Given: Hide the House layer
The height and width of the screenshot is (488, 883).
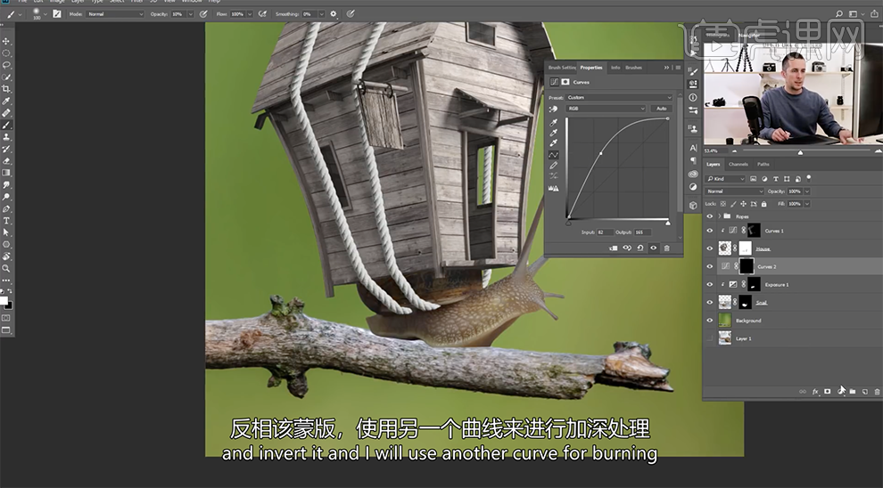Looking at the screenshot, I should click(710, 248).
